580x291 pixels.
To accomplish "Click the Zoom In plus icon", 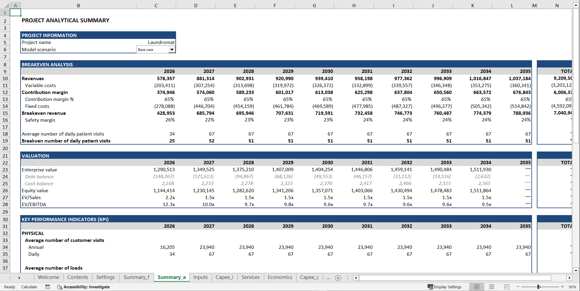I will [562, 287].
